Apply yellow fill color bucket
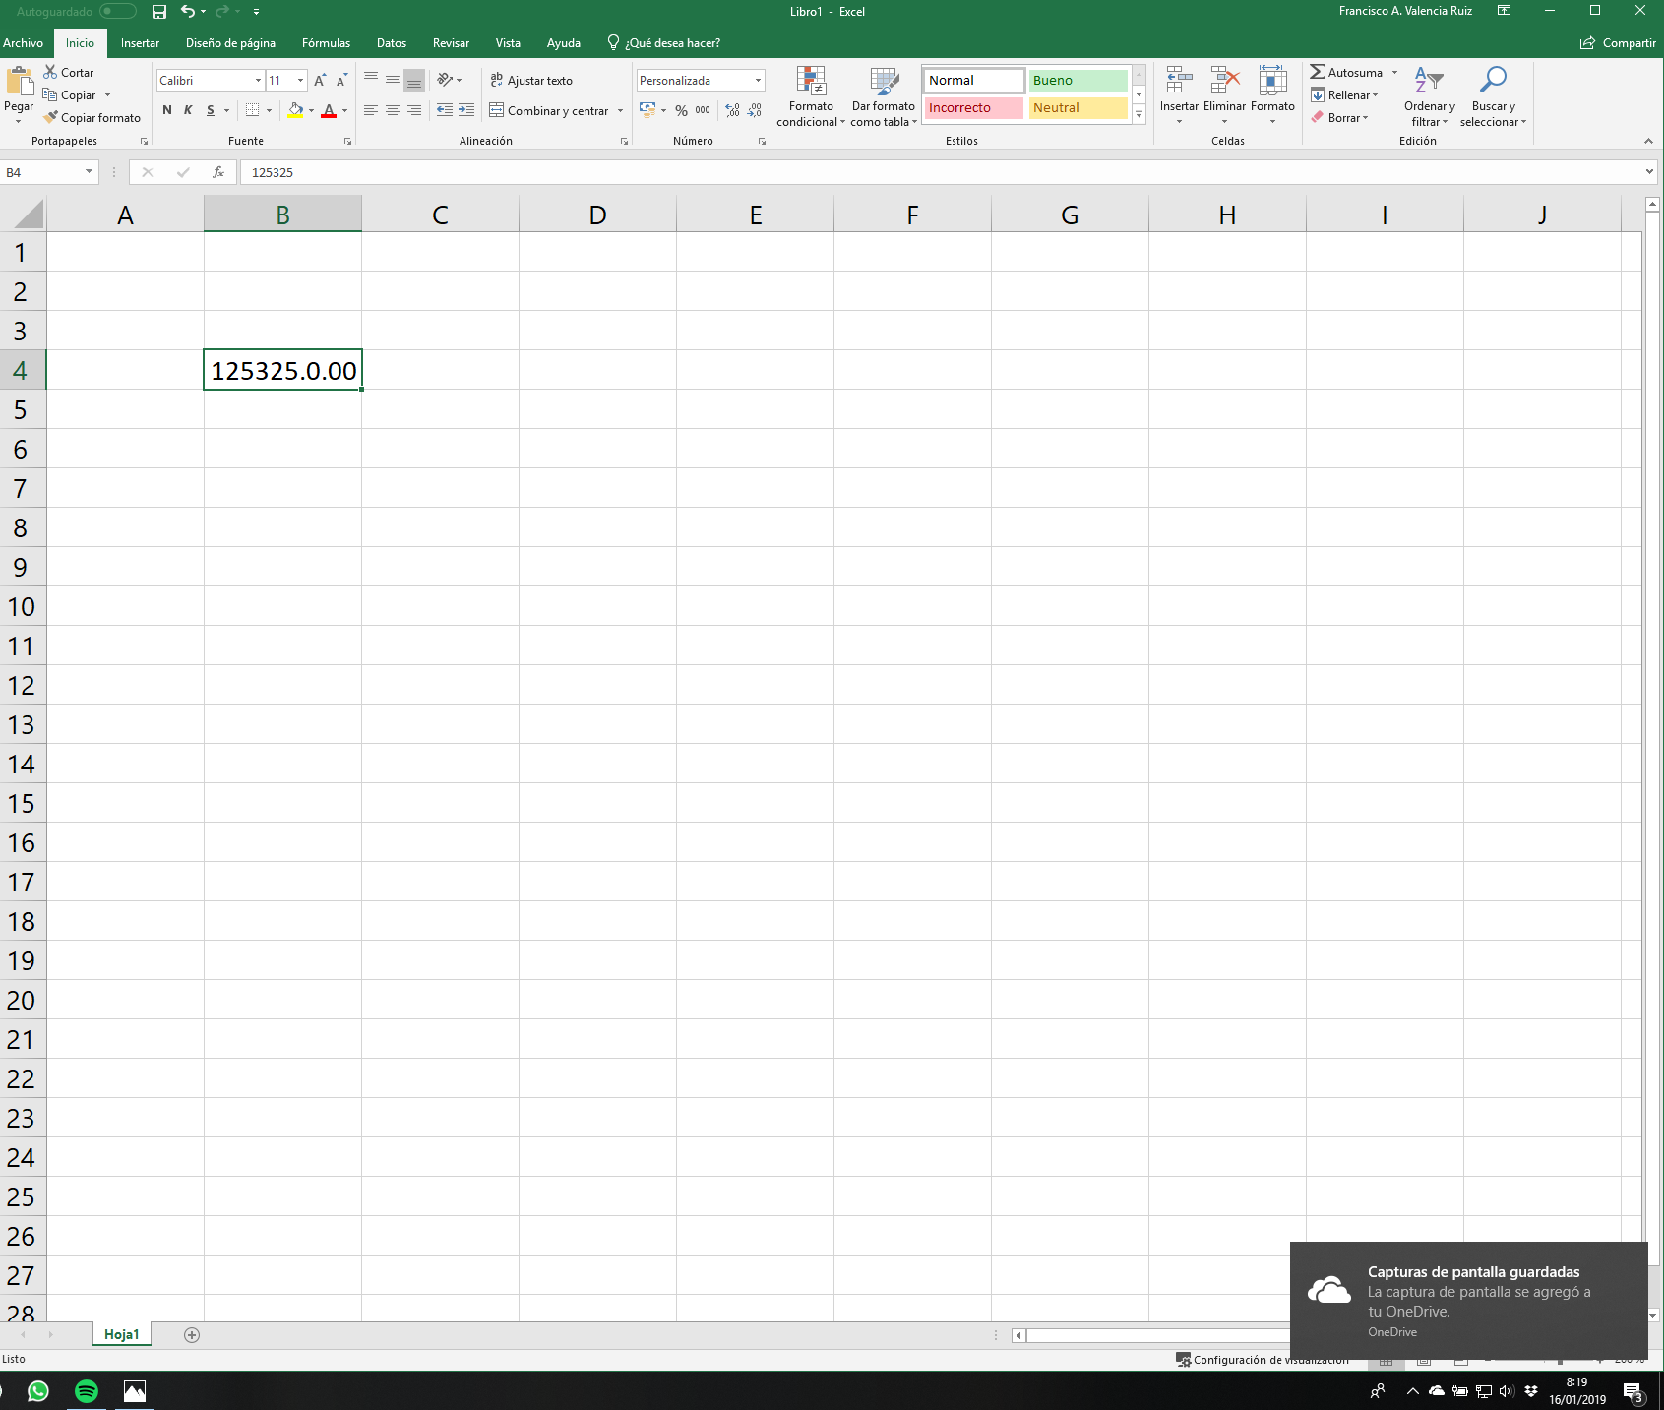This screenshot has width=1664, height=1410. tap(295, 110)
